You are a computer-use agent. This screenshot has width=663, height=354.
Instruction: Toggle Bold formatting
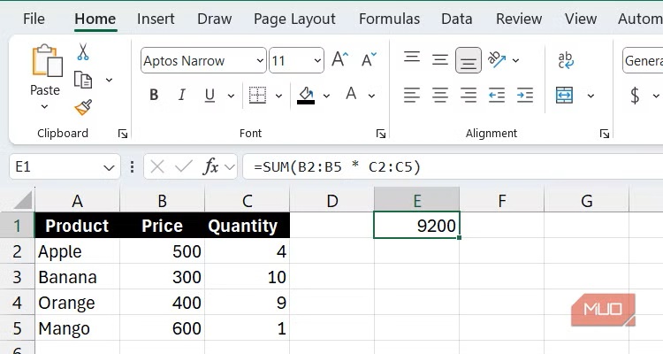154,95
